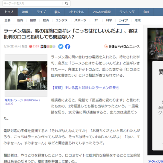Open the みんなの意見 tab
This screenshot has height=163, width=163.
[102, 12]
